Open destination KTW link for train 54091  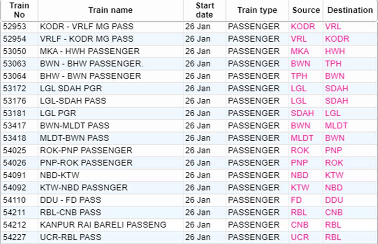(334, 175)
